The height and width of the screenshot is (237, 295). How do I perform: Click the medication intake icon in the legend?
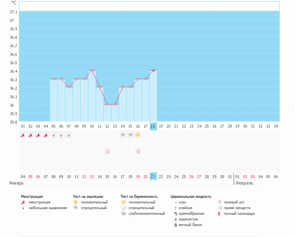click(220, 208)
